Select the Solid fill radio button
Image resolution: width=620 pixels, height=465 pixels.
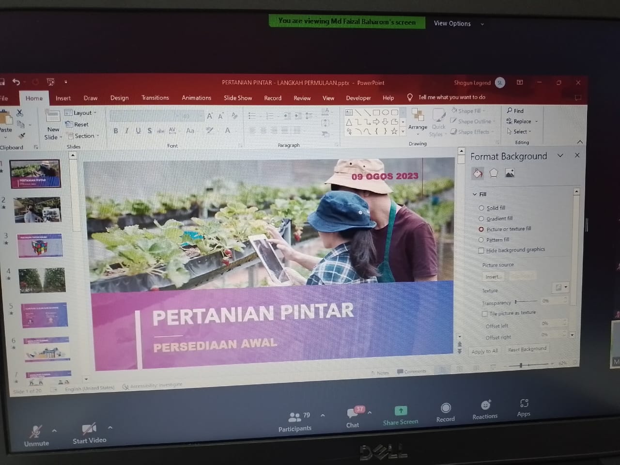click(481, 208)
